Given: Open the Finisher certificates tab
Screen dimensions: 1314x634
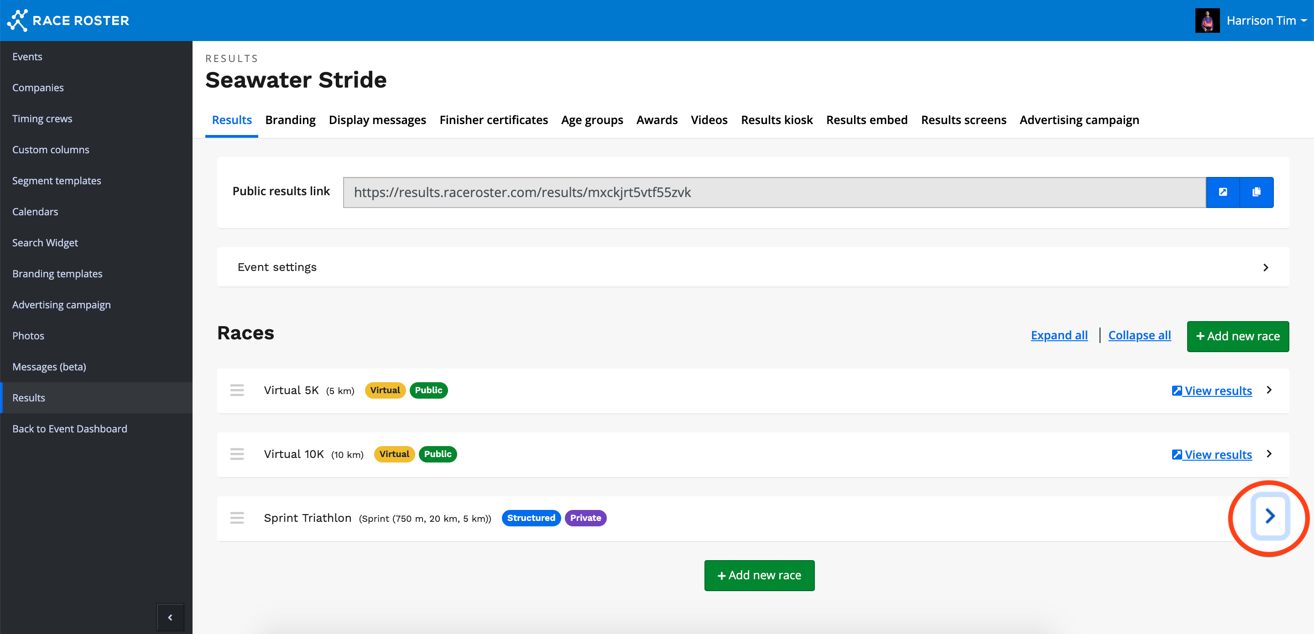Looking at the screenshot, I should click(493, 120).
